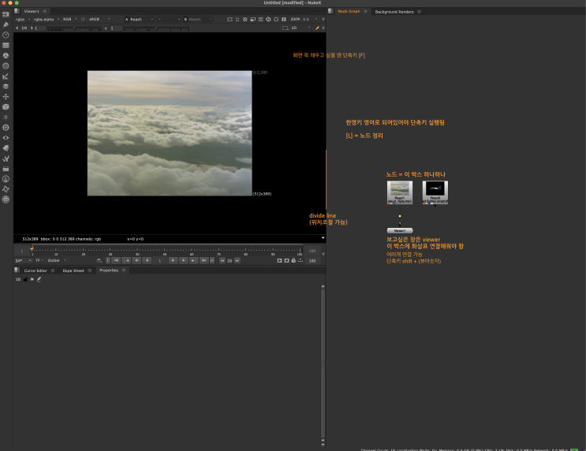586x451 pixels.
Task: Open the Image nodes toolbar menu
Action: tap(6, 14)
